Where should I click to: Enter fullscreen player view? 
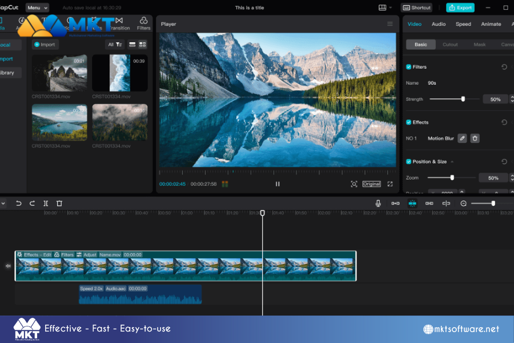(x=390, y=184)
